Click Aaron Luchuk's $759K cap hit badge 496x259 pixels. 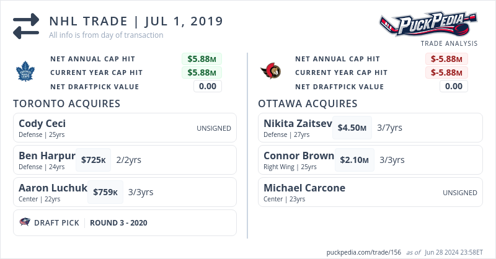coord(105,192)
